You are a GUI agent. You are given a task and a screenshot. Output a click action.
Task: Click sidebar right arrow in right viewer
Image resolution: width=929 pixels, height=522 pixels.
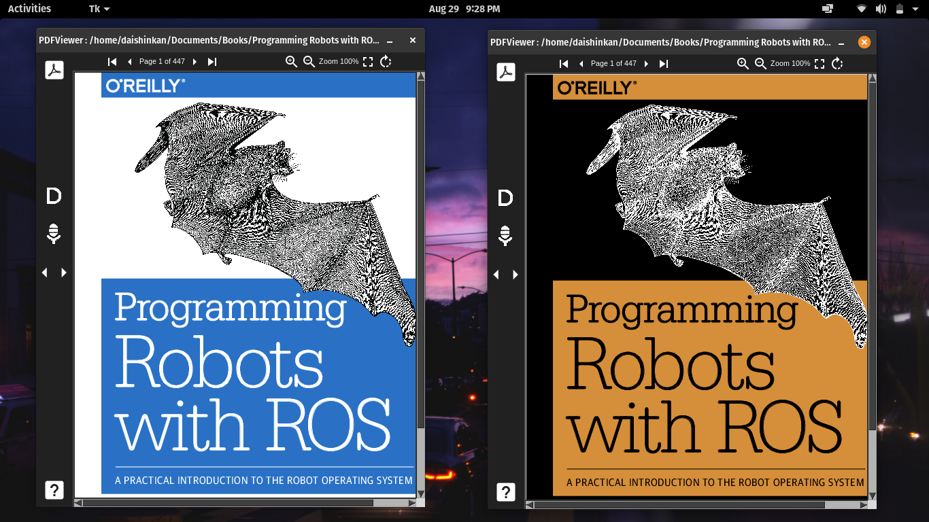click(x=515, y=274)
